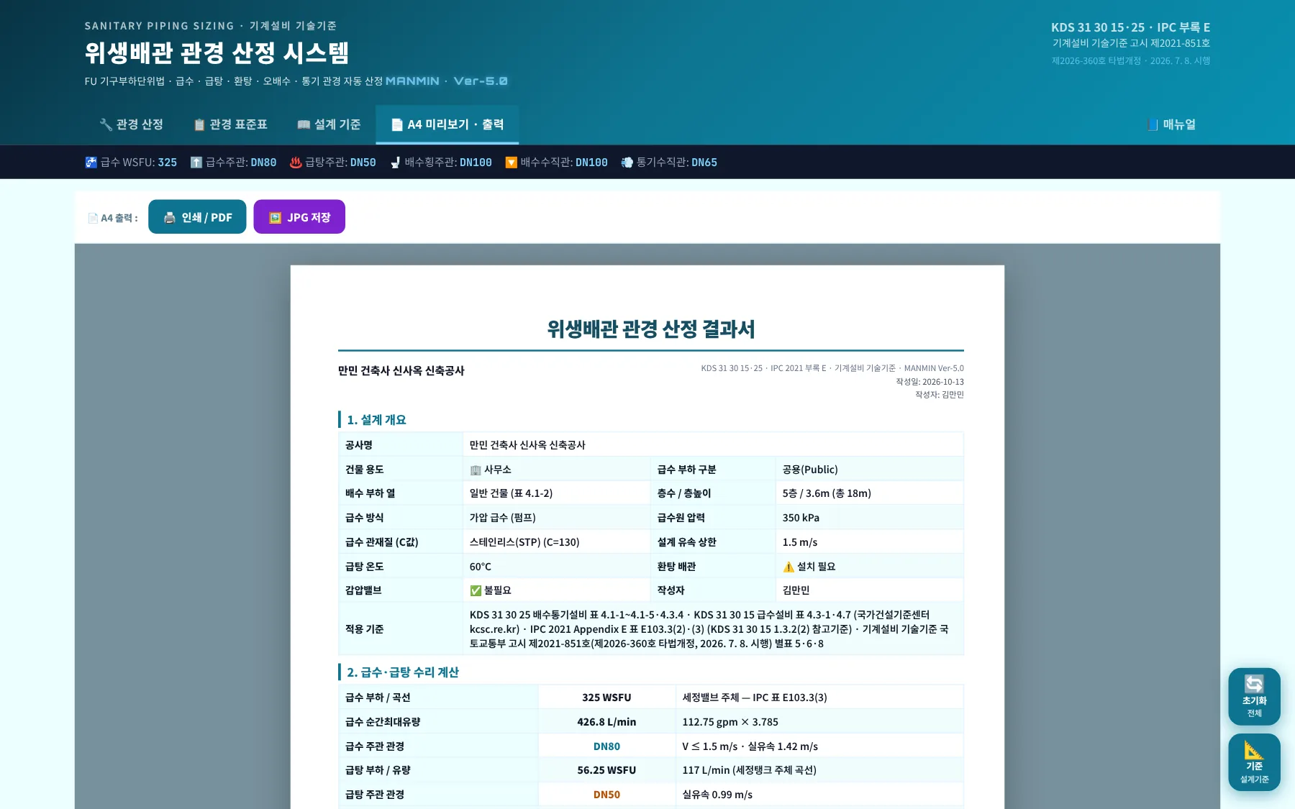The height and width of the screenshot is (809, 1295).
Task: Click the 426.8 L/min flow value
Action: 606,722
